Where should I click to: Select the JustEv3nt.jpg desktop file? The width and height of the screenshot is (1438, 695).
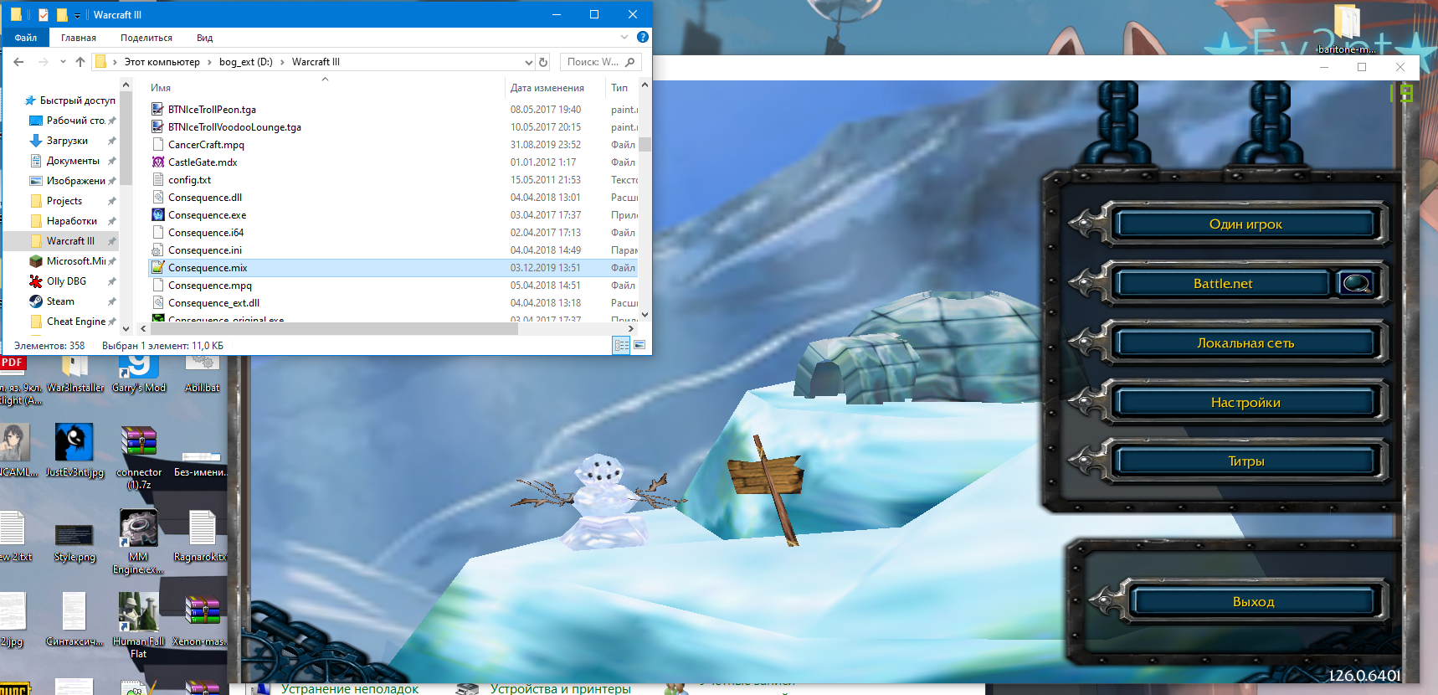coord(74,450)
